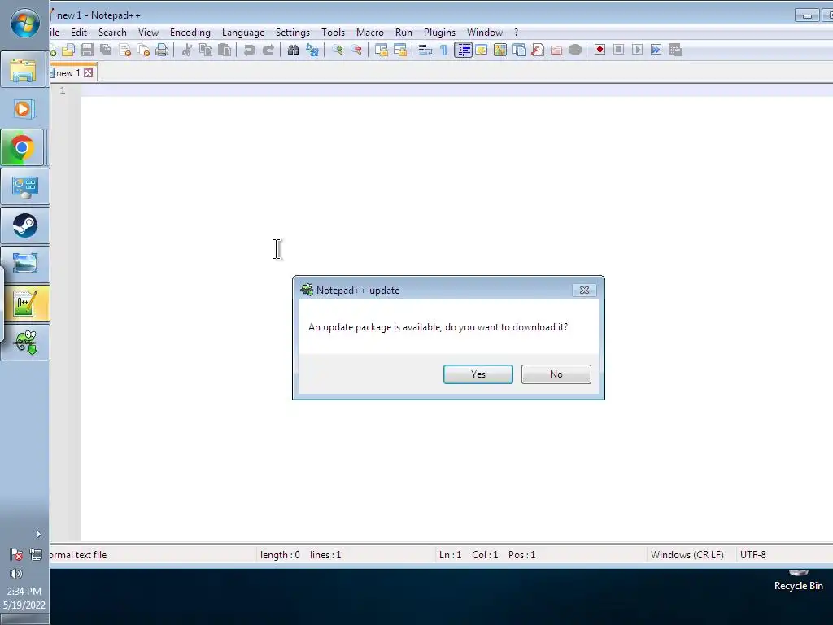Click the Undo arrow icon
Screen dimensions: 833x625
click(249, 50)
